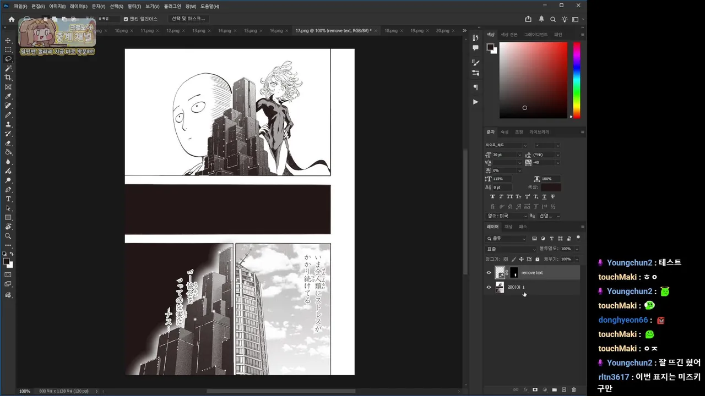Click the Select and Mask button

pyautogui.click(x=188, y=19)
